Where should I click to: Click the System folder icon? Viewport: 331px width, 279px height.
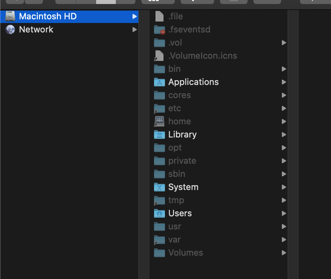[159, 187]
